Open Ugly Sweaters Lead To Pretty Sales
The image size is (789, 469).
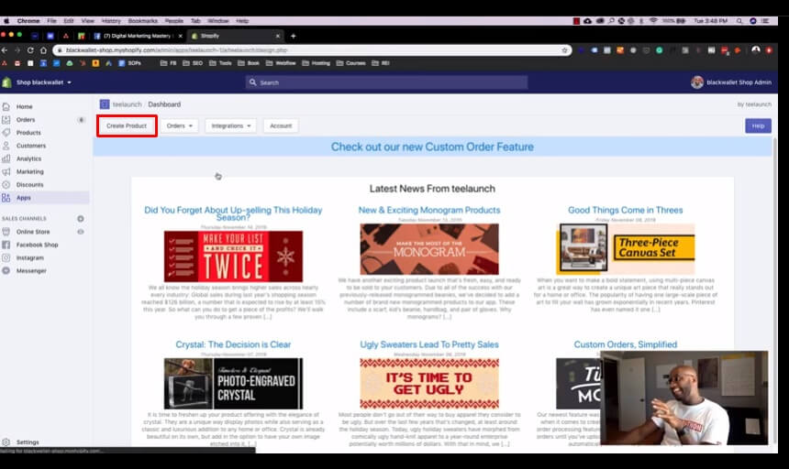[x=429, y=344]
